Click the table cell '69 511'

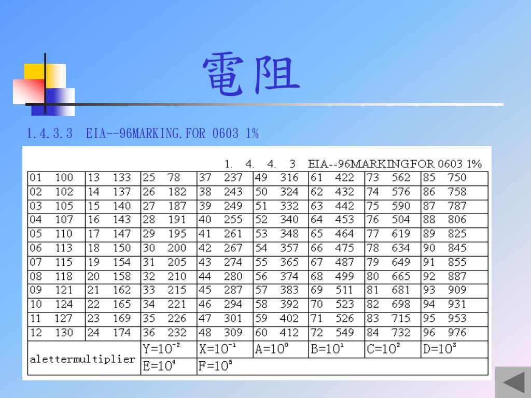337,291
